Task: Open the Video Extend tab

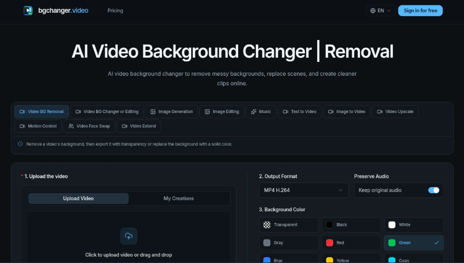Action: click(139, 126)
